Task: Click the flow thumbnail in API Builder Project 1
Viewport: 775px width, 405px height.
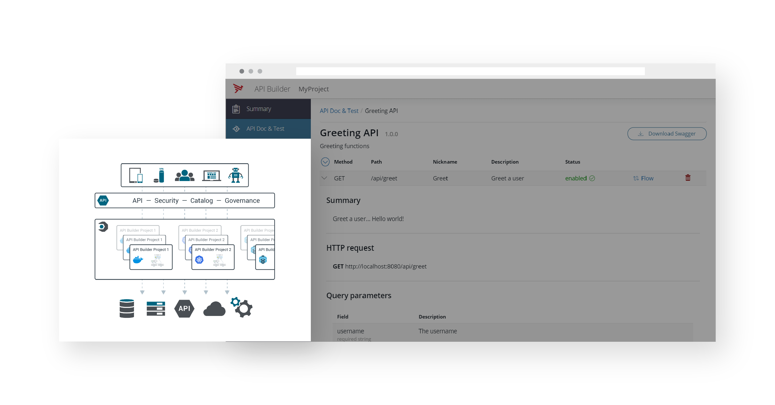Action: (x=158, y=260)
